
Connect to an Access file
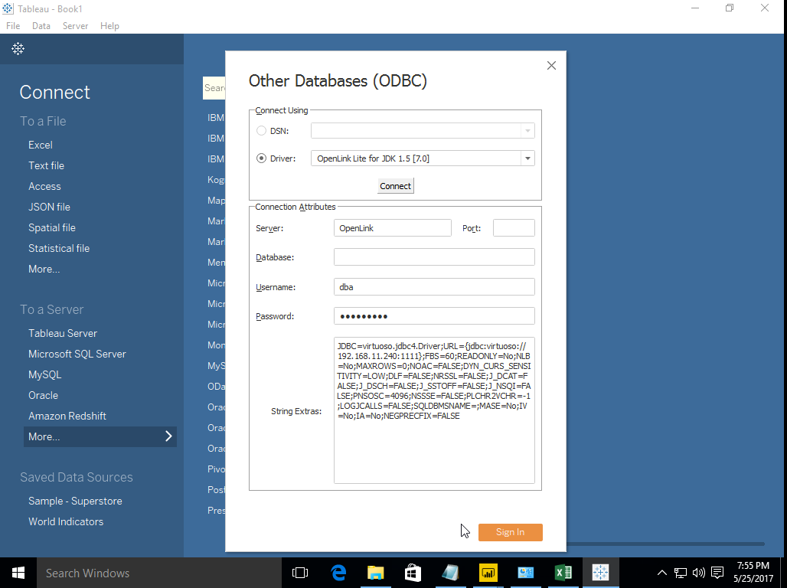pos(44,186)
